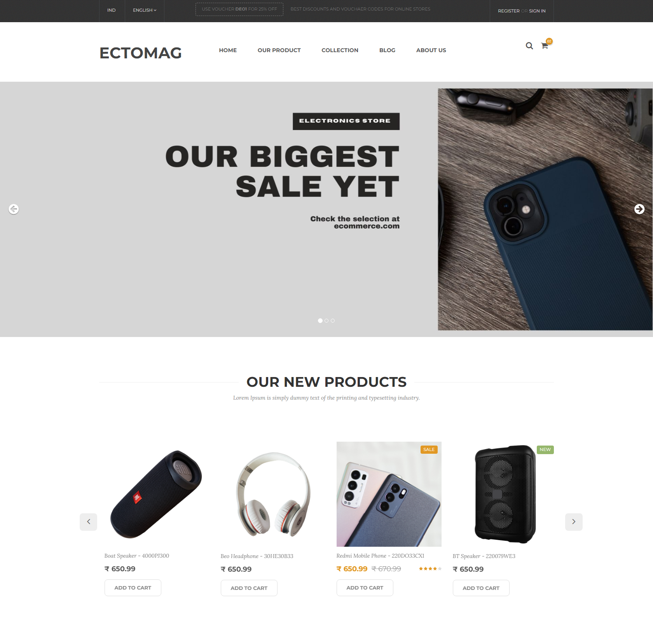Click the ECTOMAG logo

tap(141, 53)
